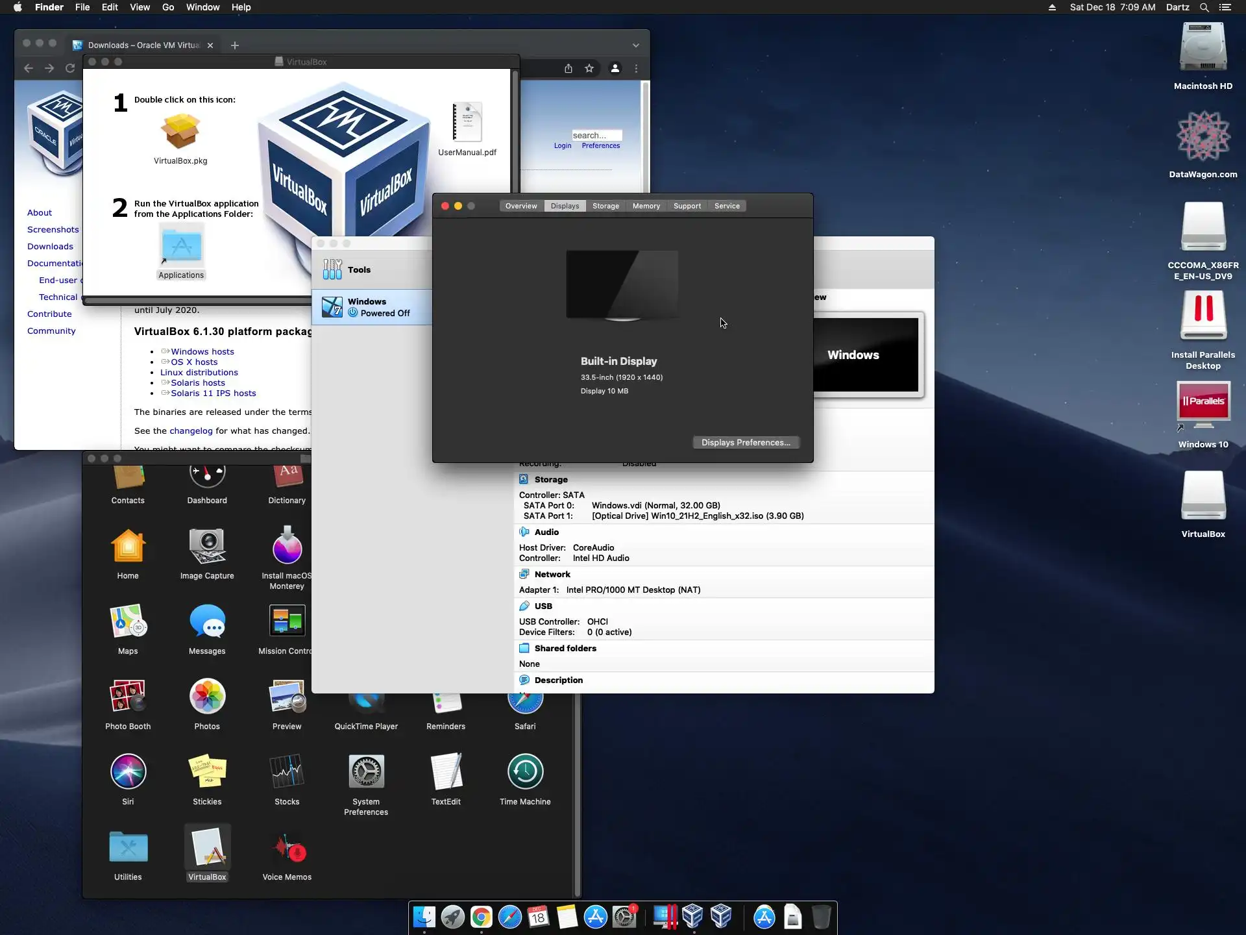Open the Go menu in the menu bar
This screenshot has height=935, width=1246.
pyautogui.click(x=168, y=7)
